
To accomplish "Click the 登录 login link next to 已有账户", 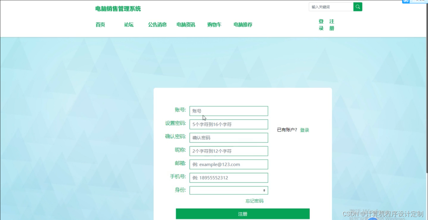I will (x=304, y=130).
